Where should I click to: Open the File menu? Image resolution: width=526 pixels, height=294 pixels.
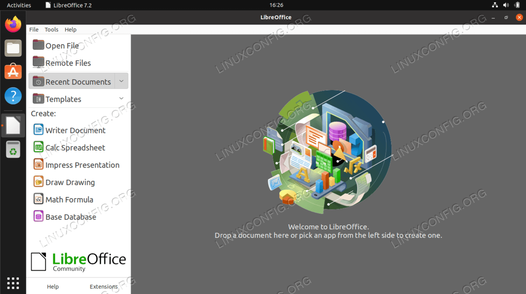[34, 29]
